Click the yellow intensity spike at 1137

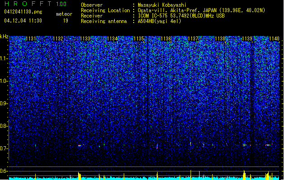(191, 175)
